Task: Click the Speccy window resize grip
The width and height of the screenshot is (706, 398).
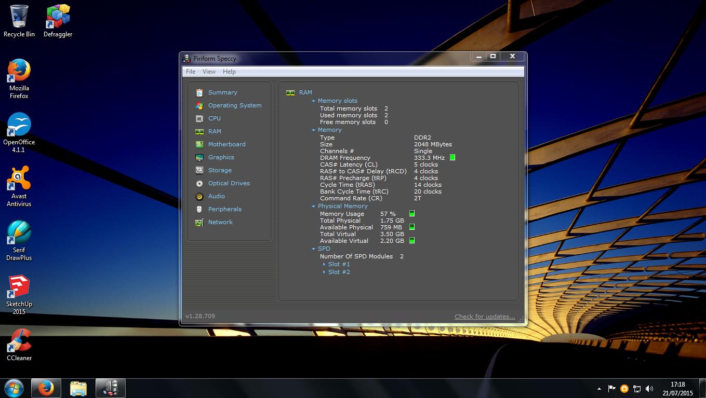Action: click(521, 320)
